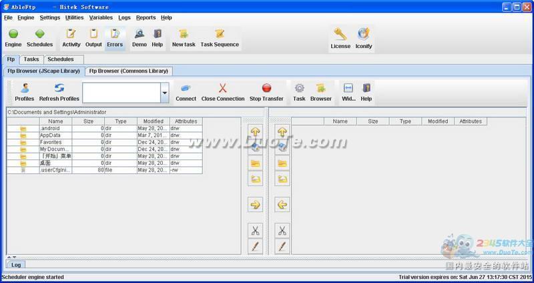Open Schedules from the main toolbar
534x283 pixels.
point(40,38)
